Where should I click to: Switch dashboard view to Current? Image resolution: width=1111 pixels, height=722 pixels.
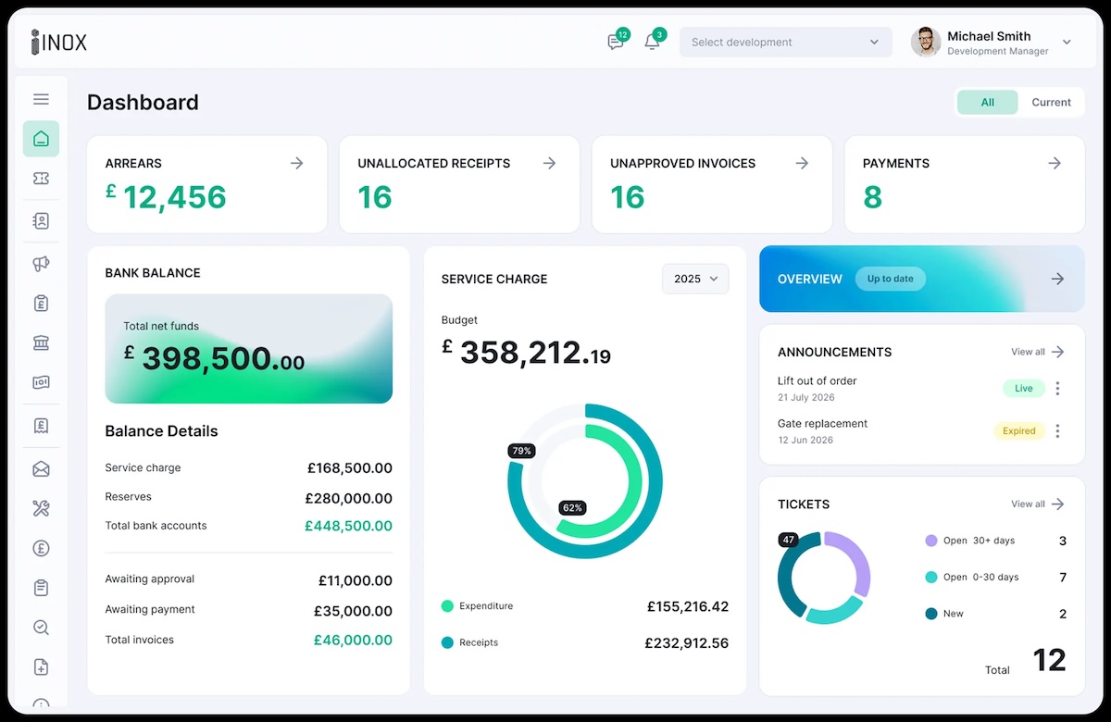pos(1051,103)
